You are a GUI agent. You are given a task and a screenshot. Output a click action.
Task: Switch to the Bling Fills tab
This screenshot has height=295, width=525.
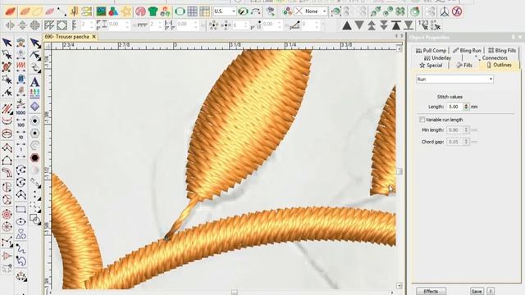(502, 51)
